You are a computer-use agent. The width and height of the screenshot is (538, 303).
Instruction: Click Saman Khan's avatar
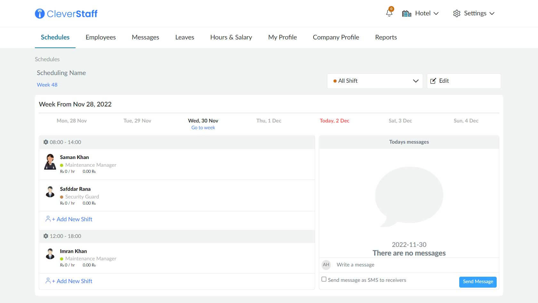(50, 162)
